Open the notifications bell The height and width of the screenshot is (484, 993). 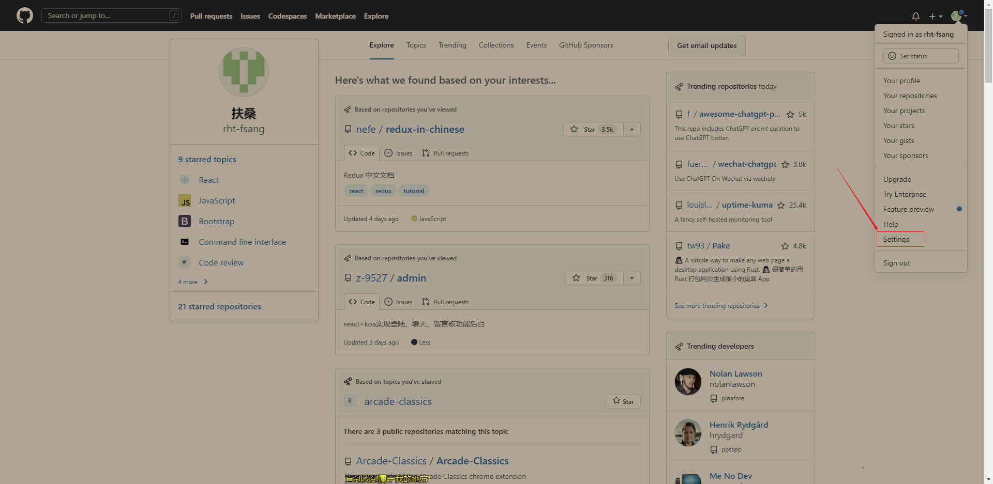pyautogui.click(x=915, y=16)
